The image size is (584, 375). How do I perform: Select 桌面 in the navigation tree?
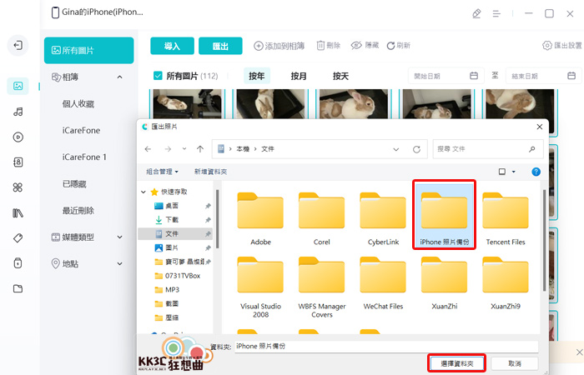pyautogui.click(x=172, y=206)
